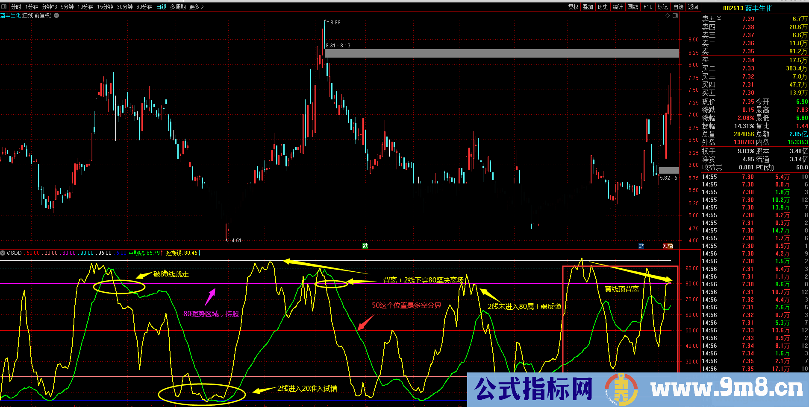Viewport: 809px width, 407px height.
Task: Switch to the 分时 intraday tab
Action: [x=16, y=7]
